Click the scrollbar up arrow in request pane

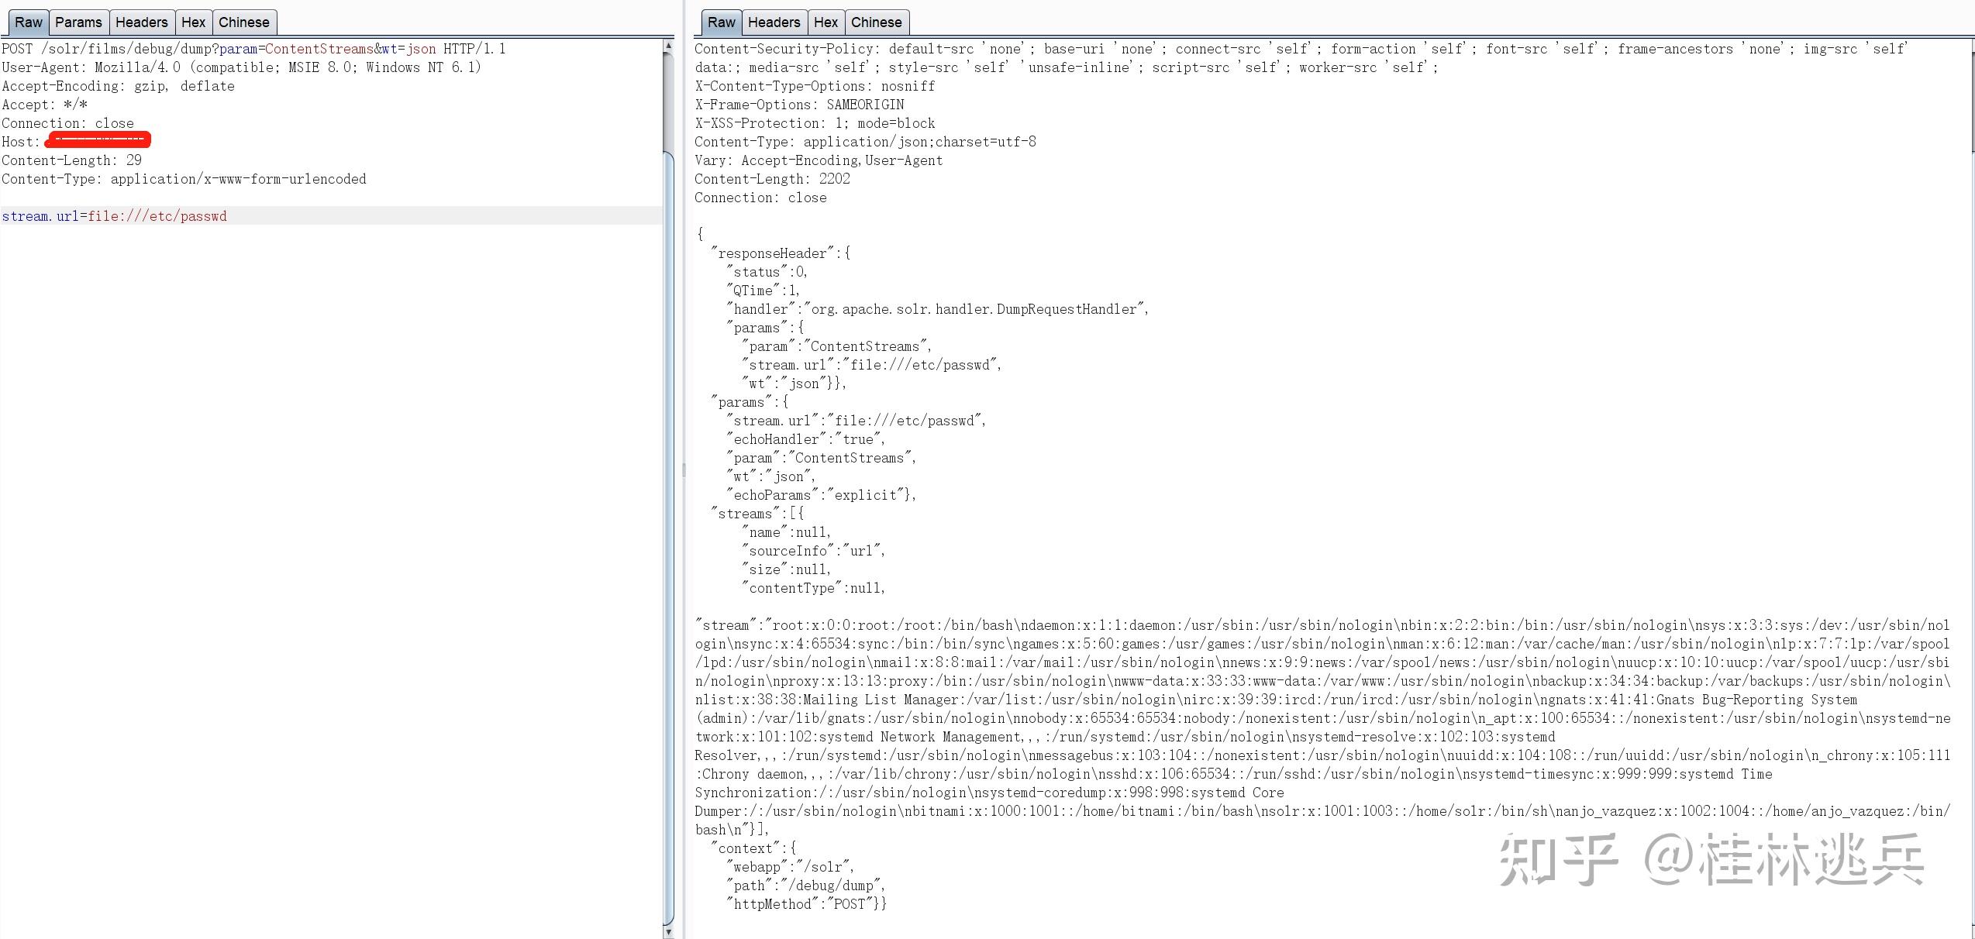tap(667, 46)
